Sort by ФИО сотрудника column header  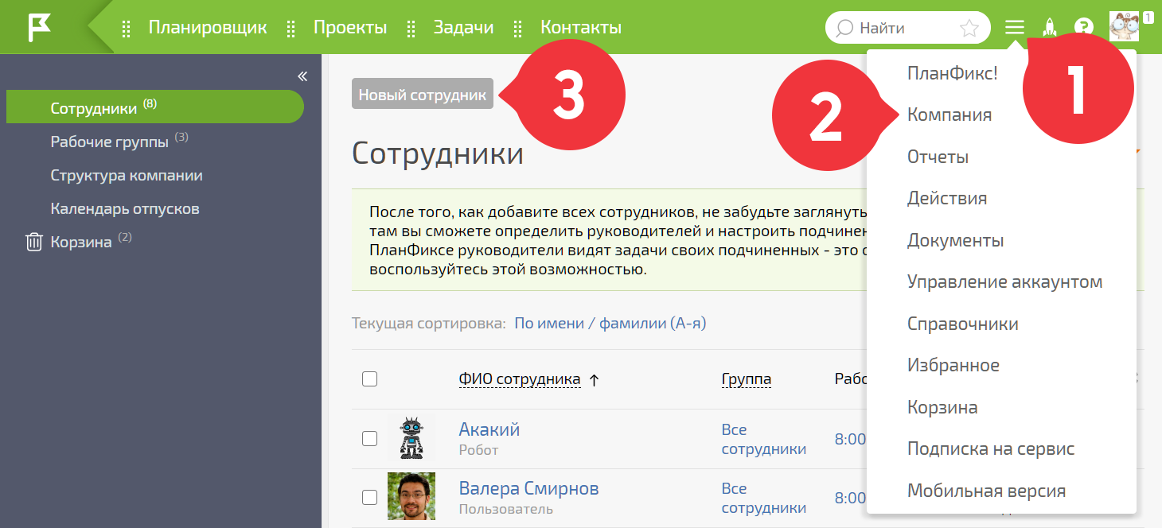coord(520,379)
